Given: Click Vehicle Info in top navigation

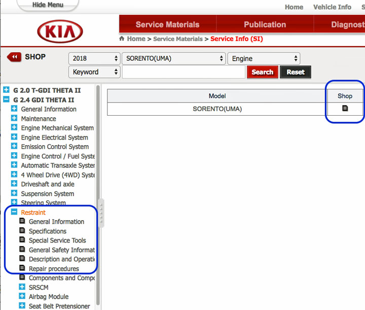Looking at the screenshot, I should pos(332,7).
